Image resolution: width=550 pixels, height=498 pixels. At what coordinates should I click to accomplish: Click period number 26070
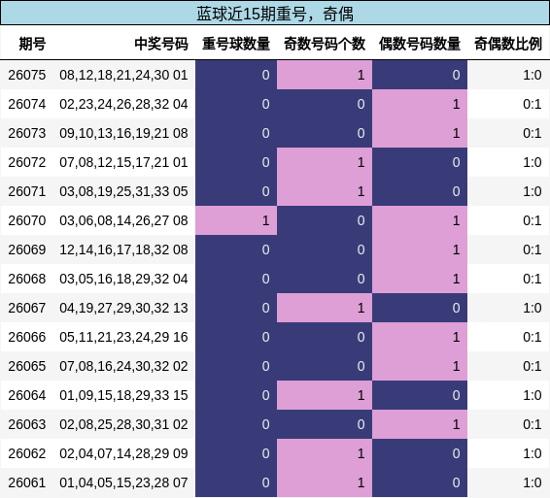click(27, 220)
